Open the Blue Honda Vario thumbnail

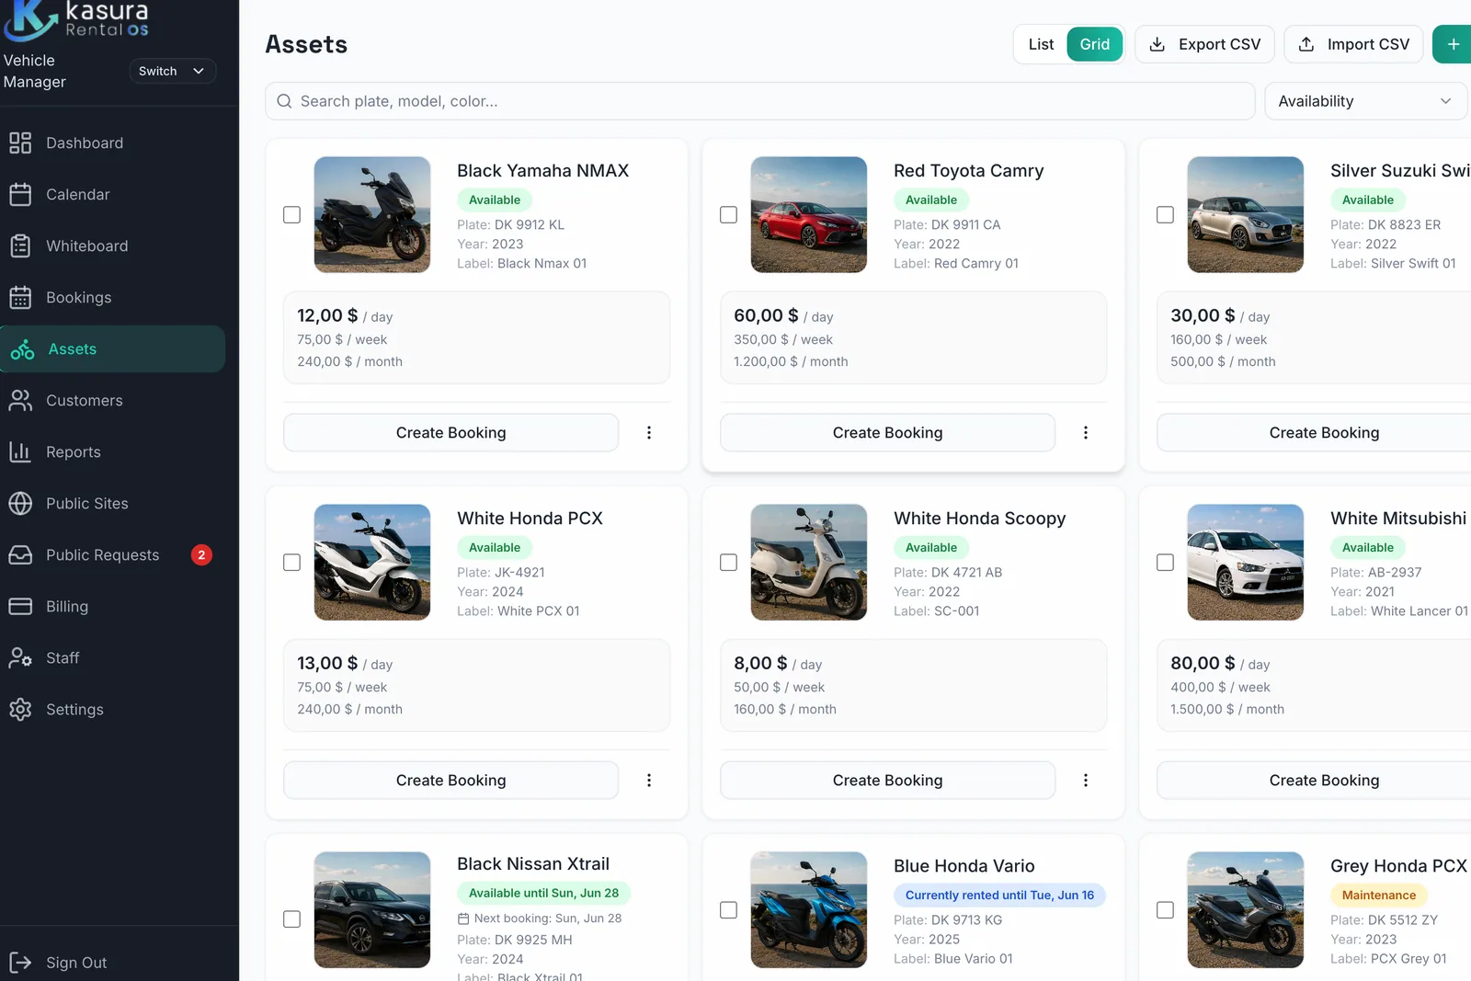(x=809, y=909)
